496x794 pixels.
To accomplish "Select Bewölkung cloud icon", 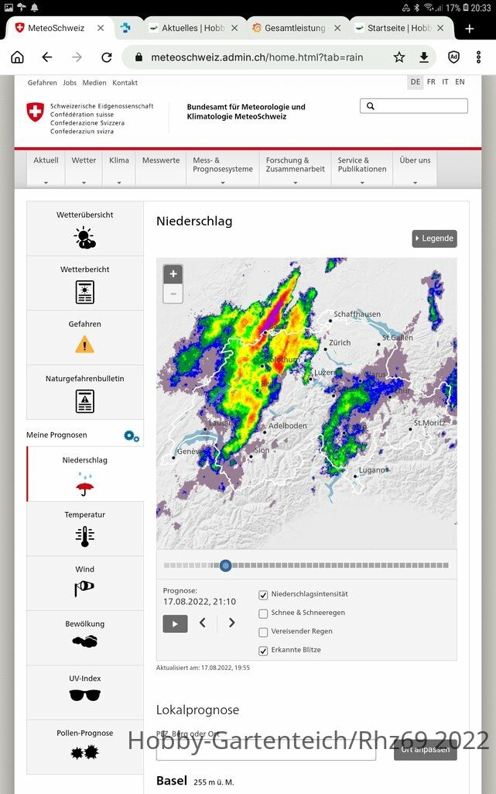I will [x=84, y=641].
